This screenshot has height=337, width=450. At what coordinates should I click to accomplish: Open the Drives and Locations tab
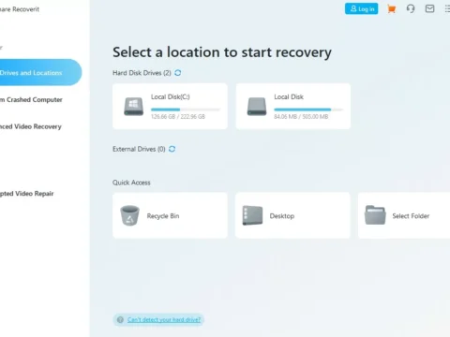(40, 72)
